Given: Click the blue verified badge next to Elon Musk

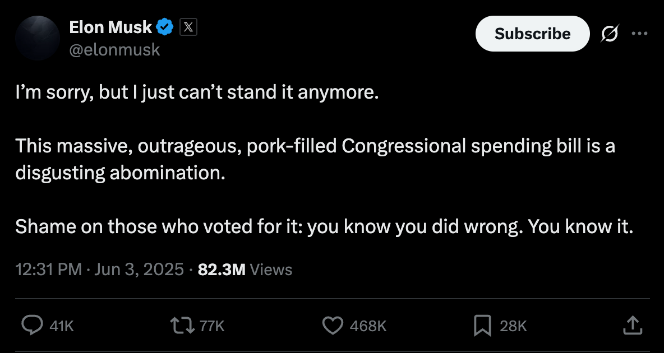Looking at the screenshot, I should point(163,25).
